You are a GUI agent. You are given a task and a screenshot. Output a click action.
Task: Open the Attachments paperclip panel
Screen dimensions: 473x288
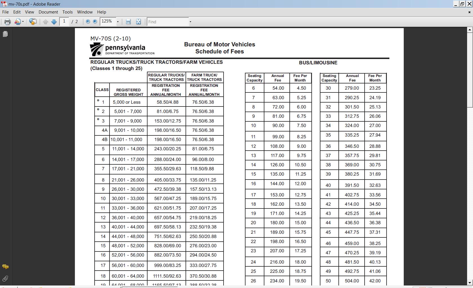pos(5,279)
